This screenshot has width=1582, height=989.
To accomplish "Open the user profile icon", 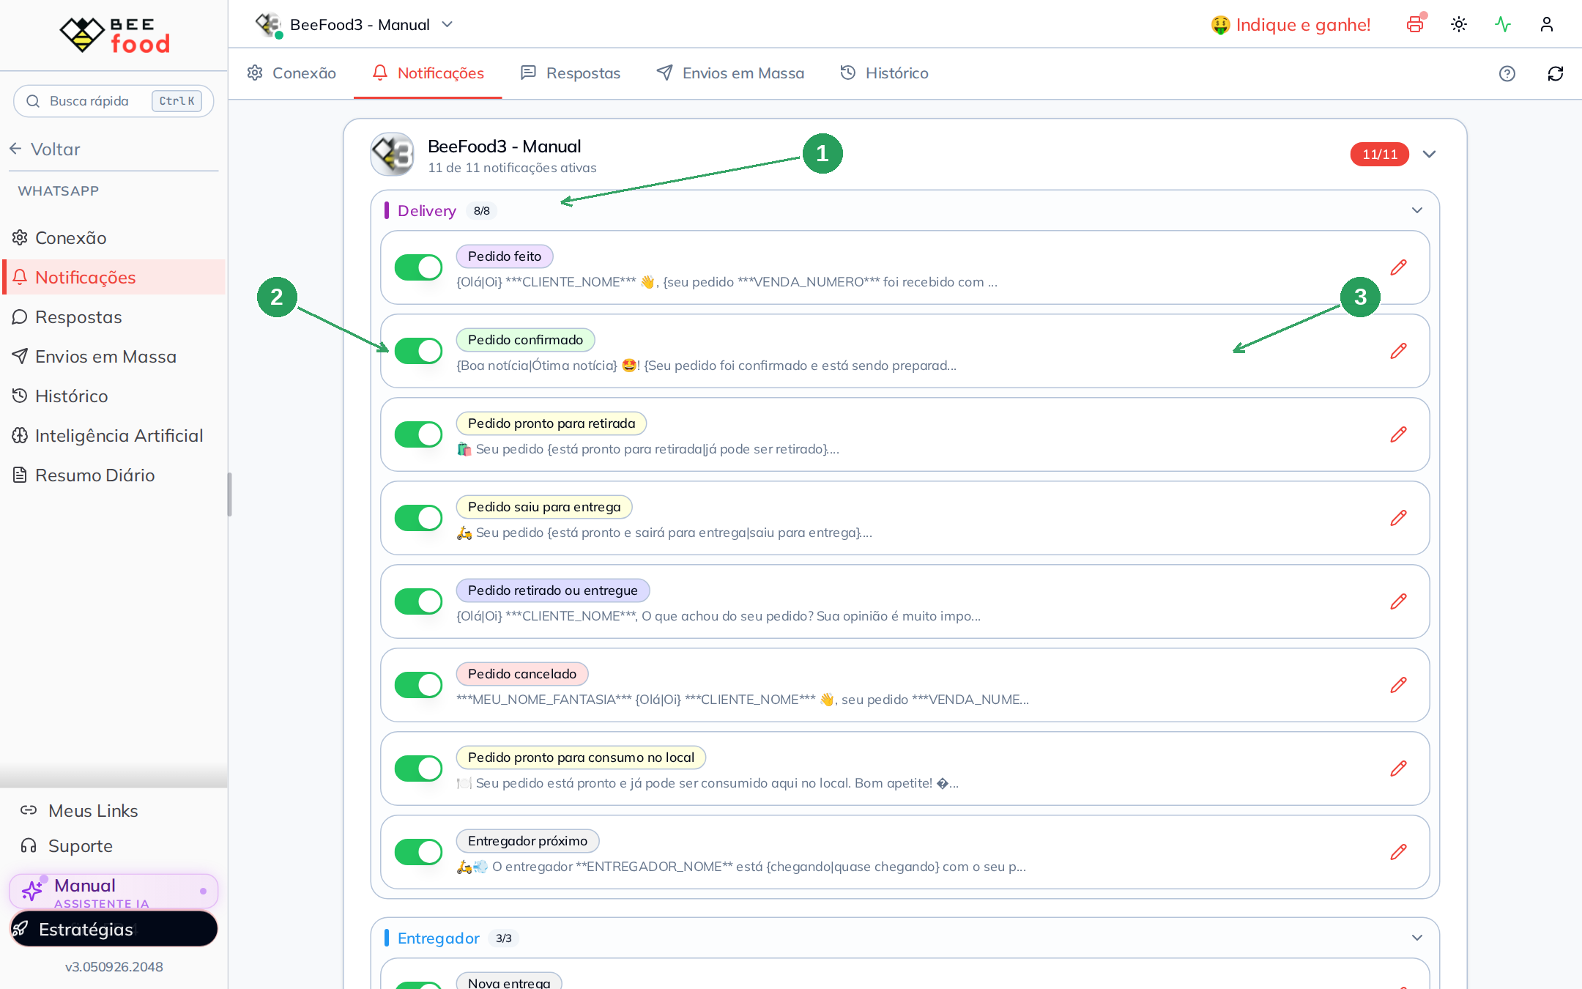I will click(x=1547, y=24).
